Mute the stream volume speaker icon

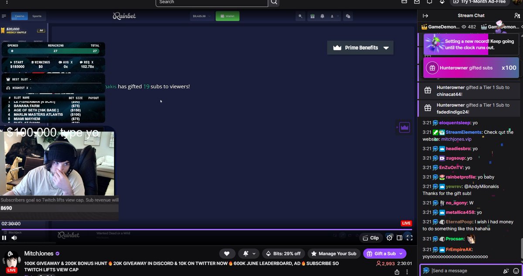point(14,238)
